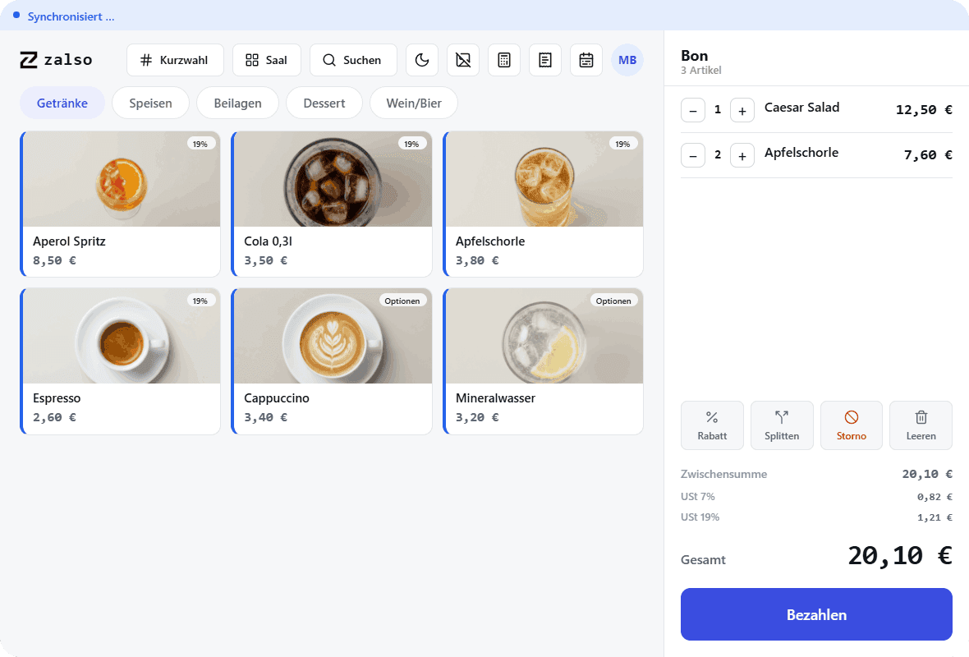Click the Storno cancel button
Screen dimensions: 969x657
[852, 426]
